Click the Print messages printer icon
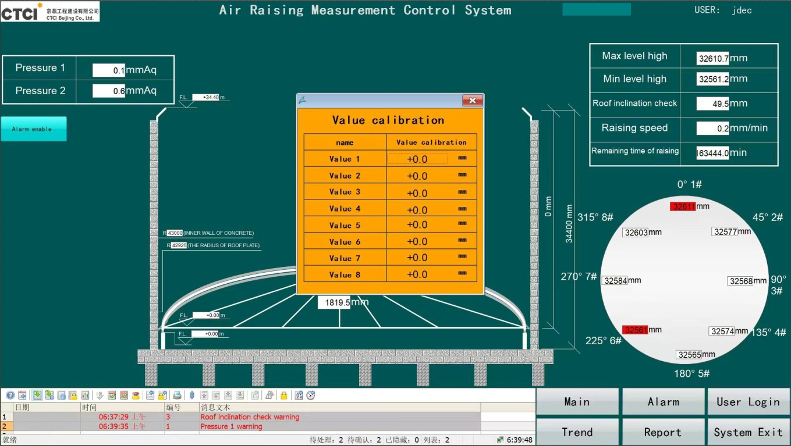 [177, 395]
